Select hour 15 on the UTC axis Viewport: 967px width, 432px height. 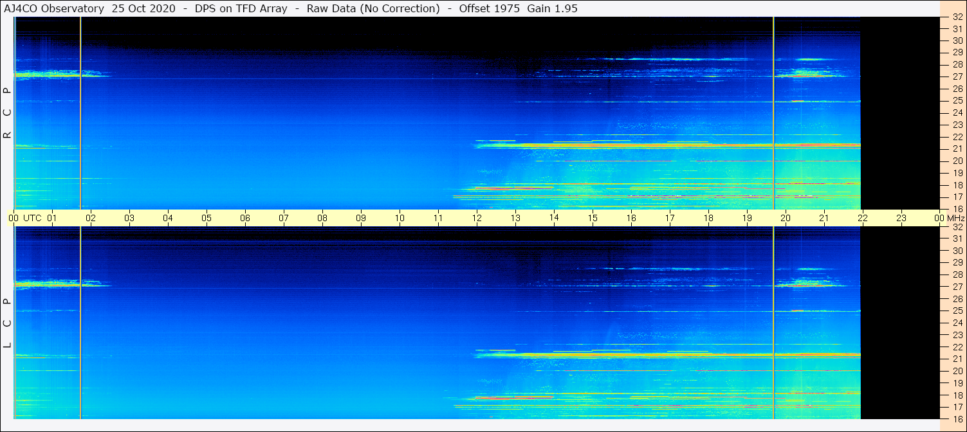click(593, 218)
